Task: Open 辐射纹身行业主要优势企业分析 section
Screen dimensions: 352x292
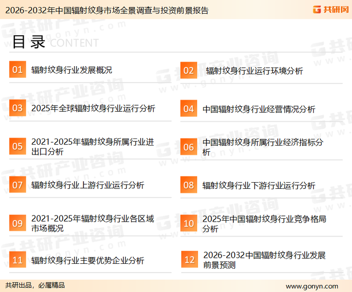Action: point(87,261)
